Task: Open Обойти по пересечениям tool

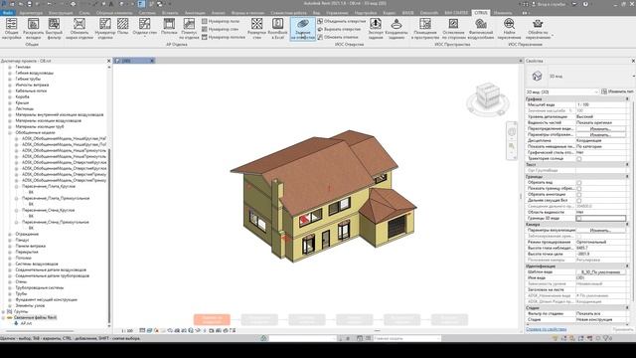Action: coord(538,29)
